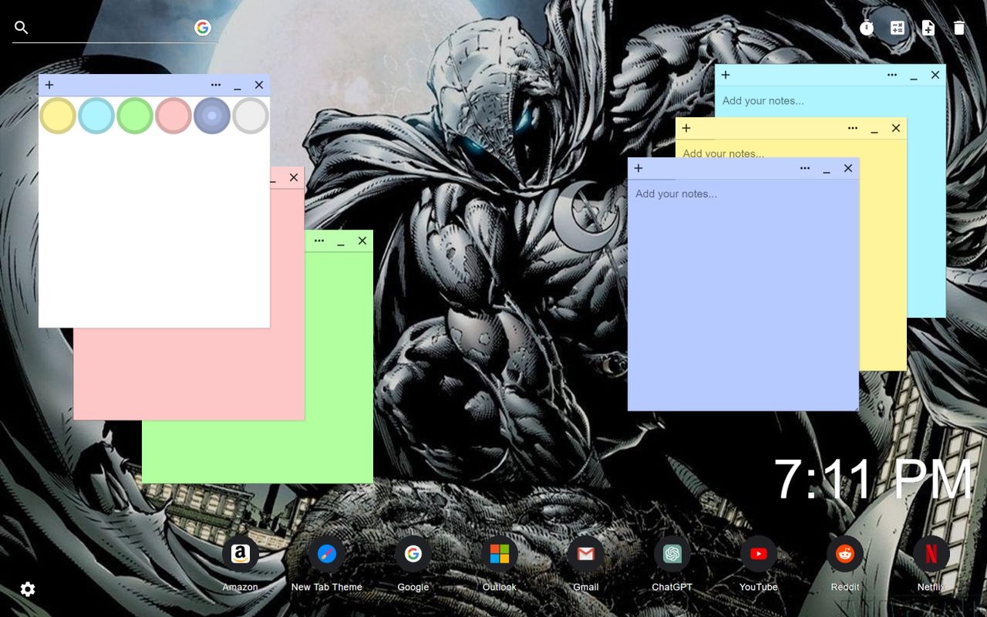Open the New Tab Theme shortcut
The width and height of the screenshot is (987, 617).
click(x=327, y=554)
